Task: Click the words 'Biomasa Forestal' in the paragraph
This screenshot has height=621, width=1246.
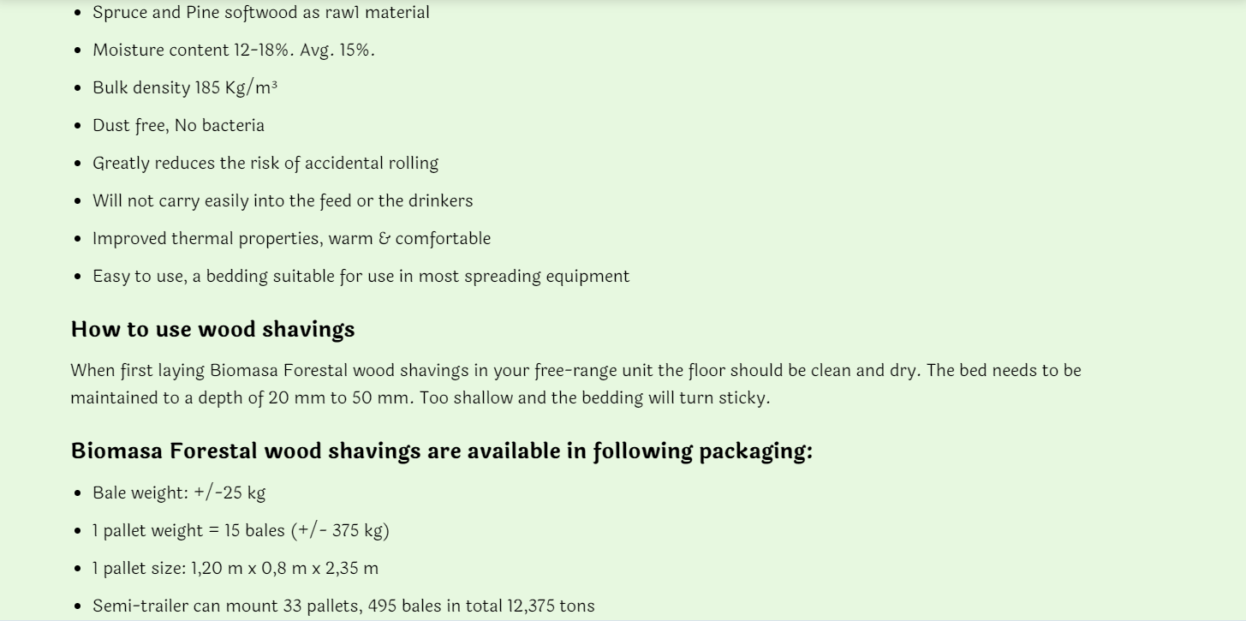Action: pyautogui.click(x=278, y=371)
